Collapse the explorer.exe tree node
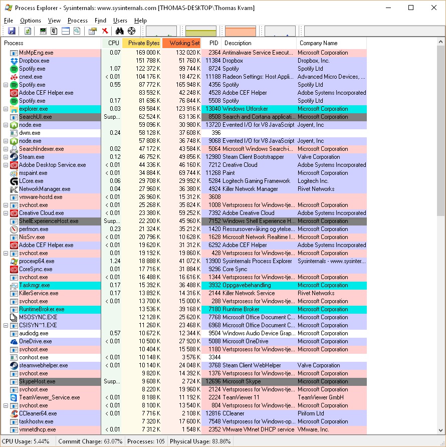 coord(6,109)
